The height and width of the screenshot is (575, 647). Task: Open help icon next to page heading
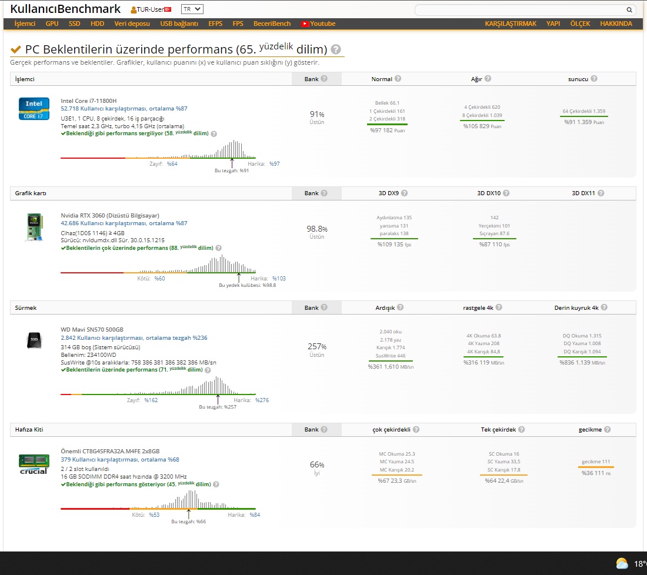[x=336, y=49]
